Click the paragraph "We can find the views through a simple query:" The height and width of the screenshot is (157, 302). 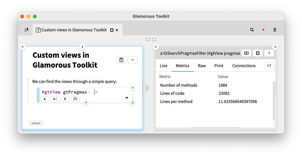click(x=74, y=81)
